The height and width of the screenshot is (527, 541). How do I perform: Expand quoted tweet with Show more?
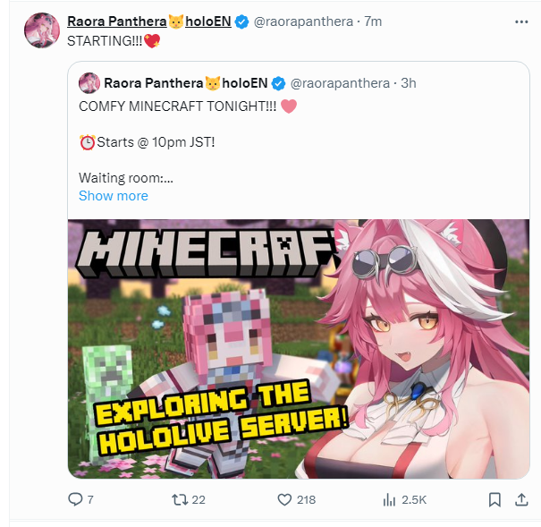[114, 196]
